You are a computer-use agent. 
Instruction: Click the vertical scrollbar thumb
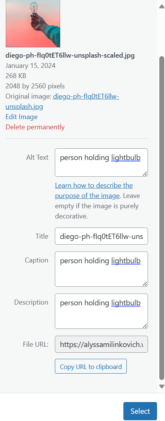pyautogui.click(x=162, y=218)
